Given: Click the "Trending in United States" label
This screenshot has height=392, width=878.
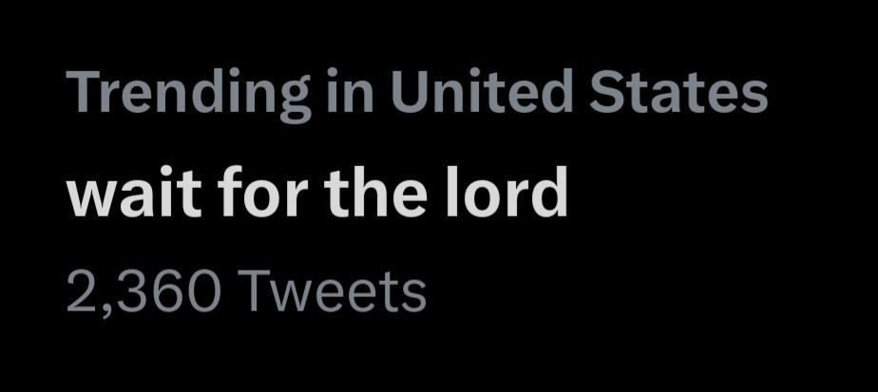Looking at the screenshot, I should point(417,94).
